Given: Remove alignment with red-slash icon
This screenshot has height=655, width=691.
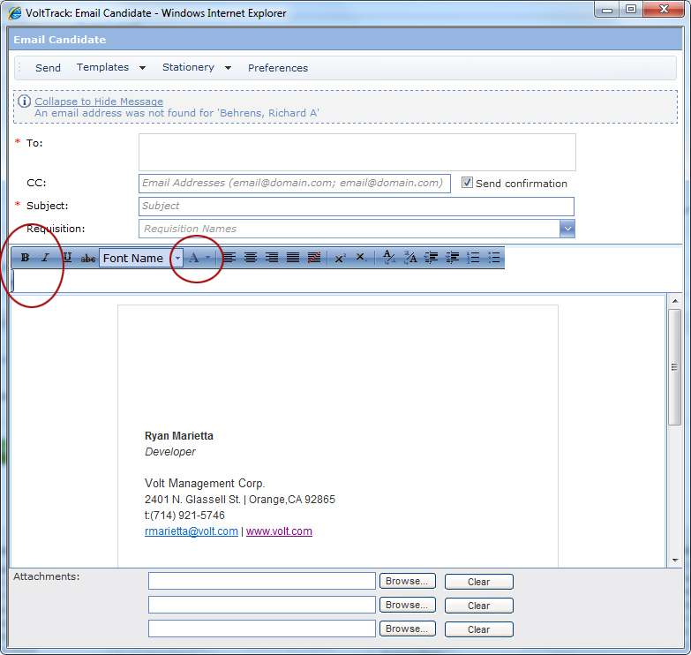Looking at the screenshot, I should [x=314, y=258].
